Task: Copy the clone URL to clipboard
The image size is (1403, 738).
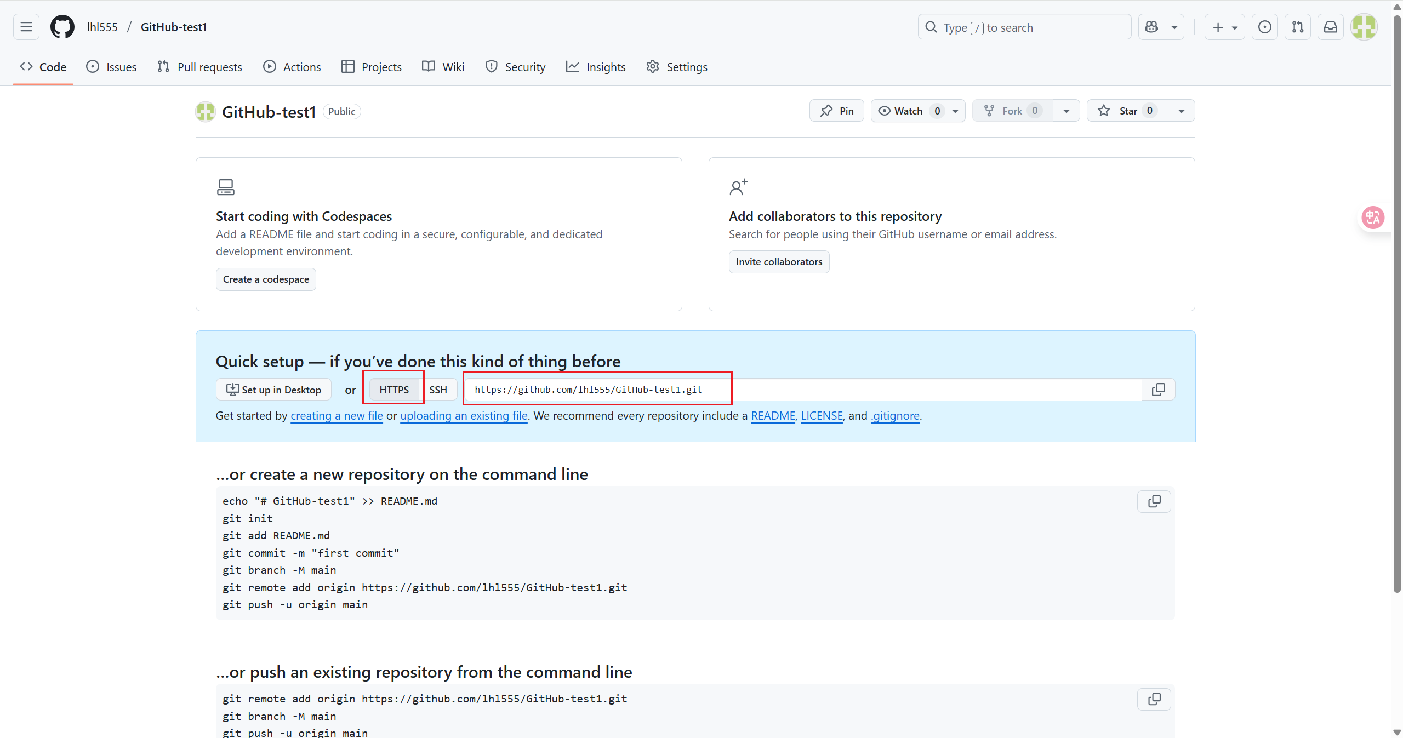Action: [x=1159, y=390]
